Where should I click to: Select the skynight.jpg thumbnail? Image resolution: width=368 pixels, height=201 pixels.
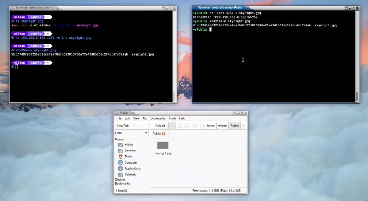tap(163, 145)
